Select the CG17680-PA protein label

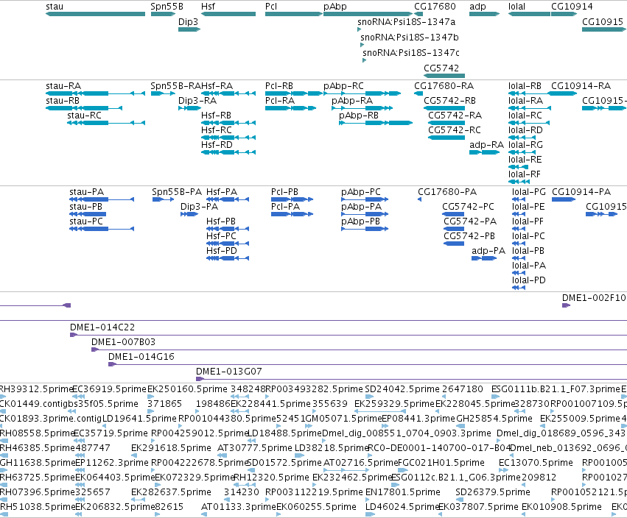click(x=447, y=192)
